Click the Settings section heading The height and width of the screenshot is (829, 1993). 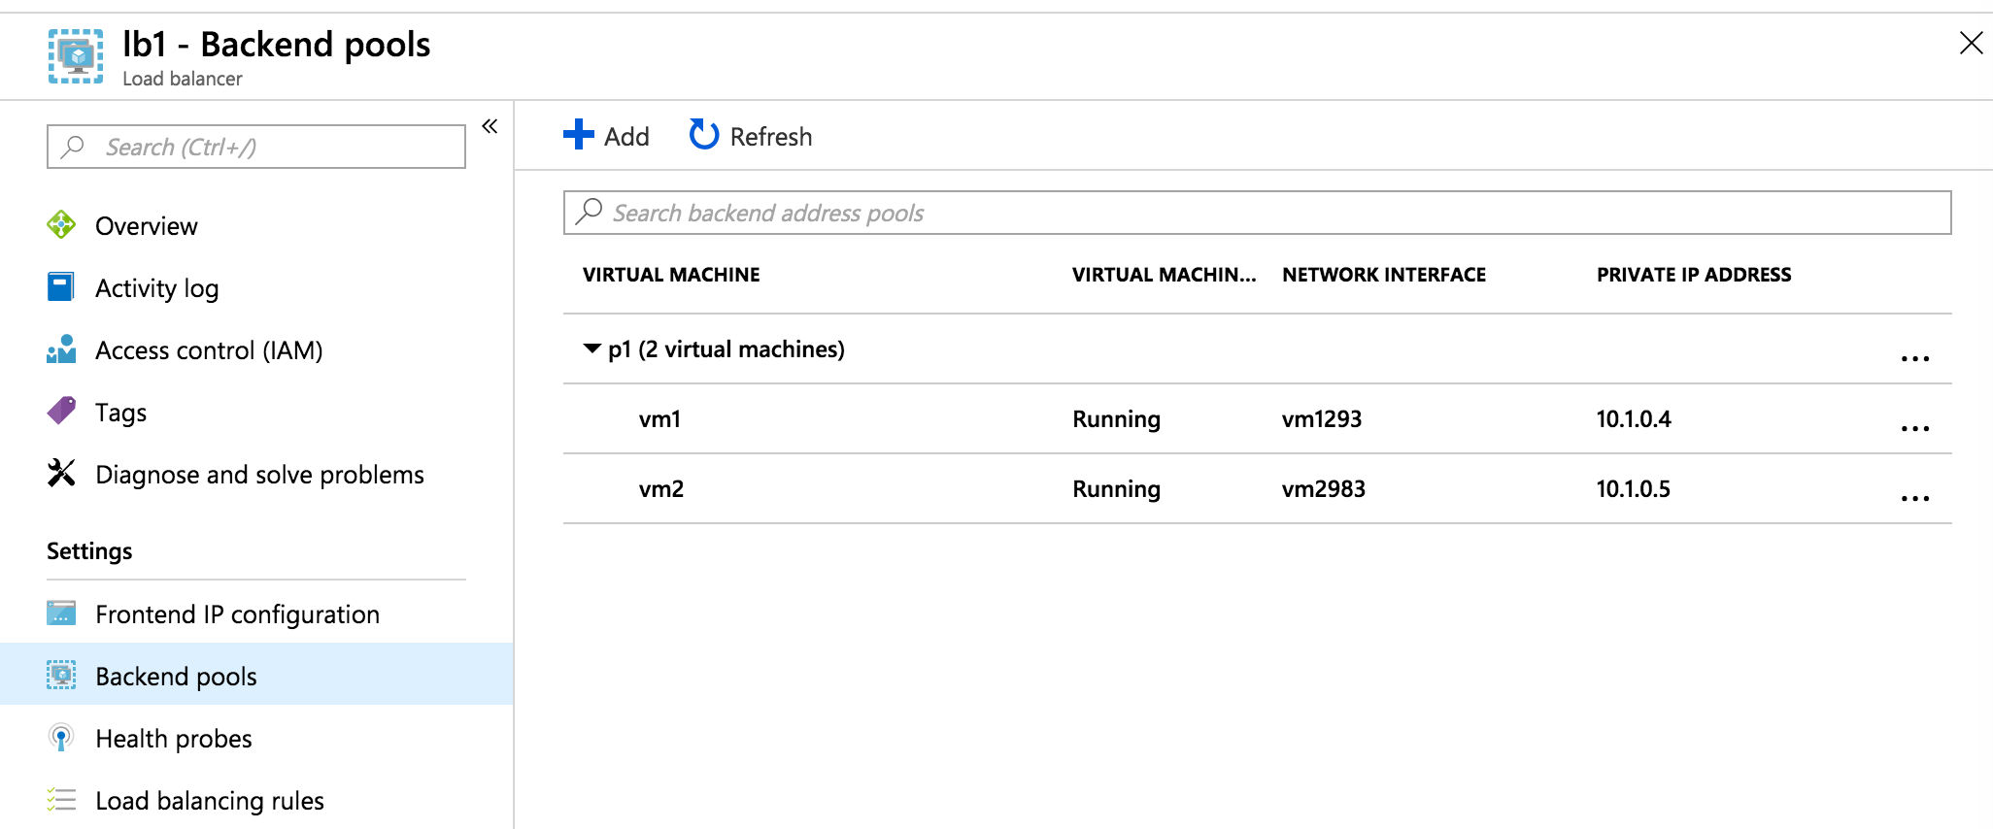tap(89, 551)
